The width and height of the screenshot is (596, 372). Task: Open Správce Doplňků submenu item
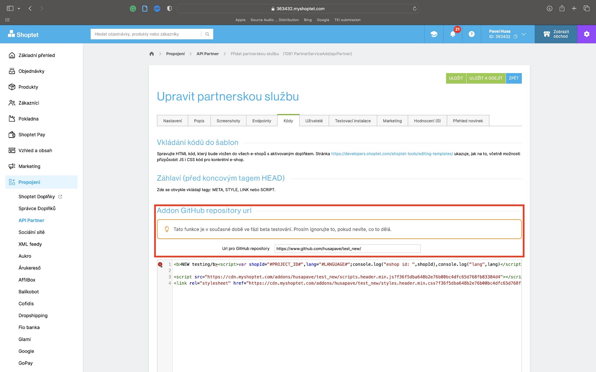coord(37,208)
